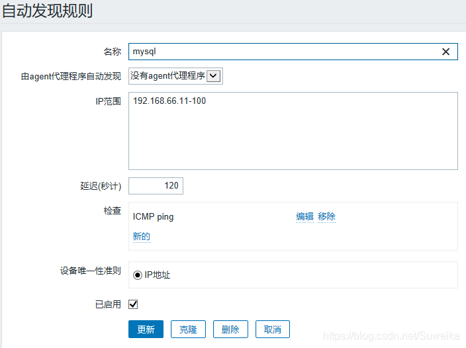Click the ICMP ping check text
466x348 pixels.
(x=153, y=217)
